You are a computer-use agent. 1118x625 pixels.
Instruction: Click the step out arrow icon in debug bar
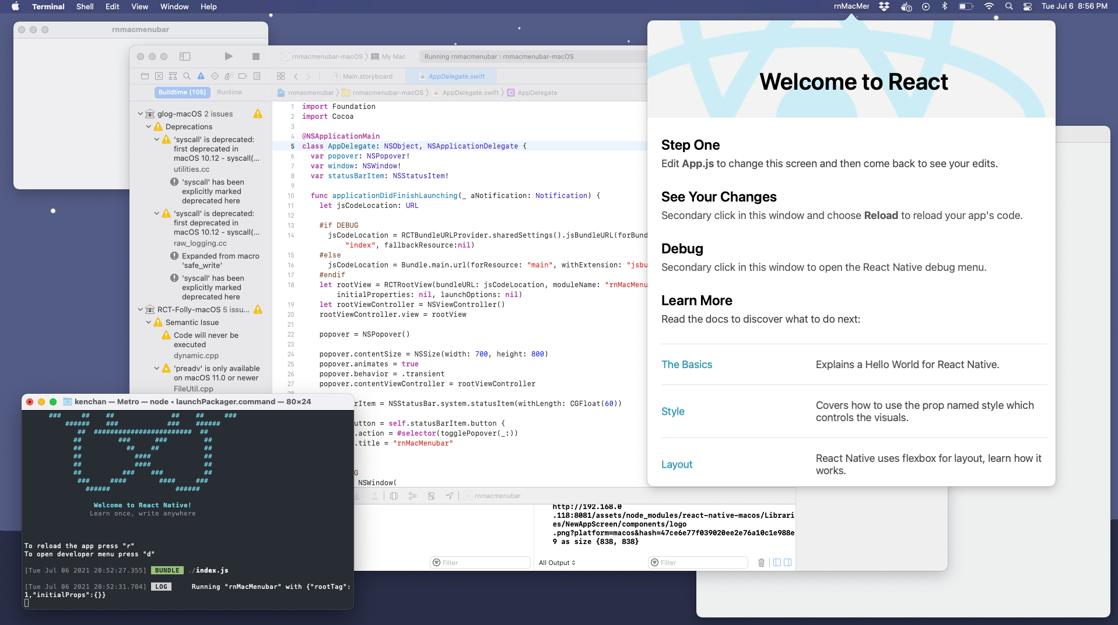[374, 496]
